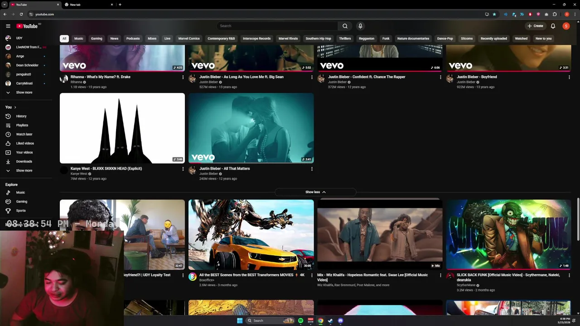Open Explore Gaming in sidebar
The width and height of the screenshot is (580, 326).
tap(27, 201)
